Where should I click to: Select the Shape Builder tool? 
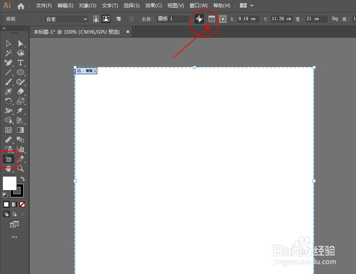[x=8, y=120]
